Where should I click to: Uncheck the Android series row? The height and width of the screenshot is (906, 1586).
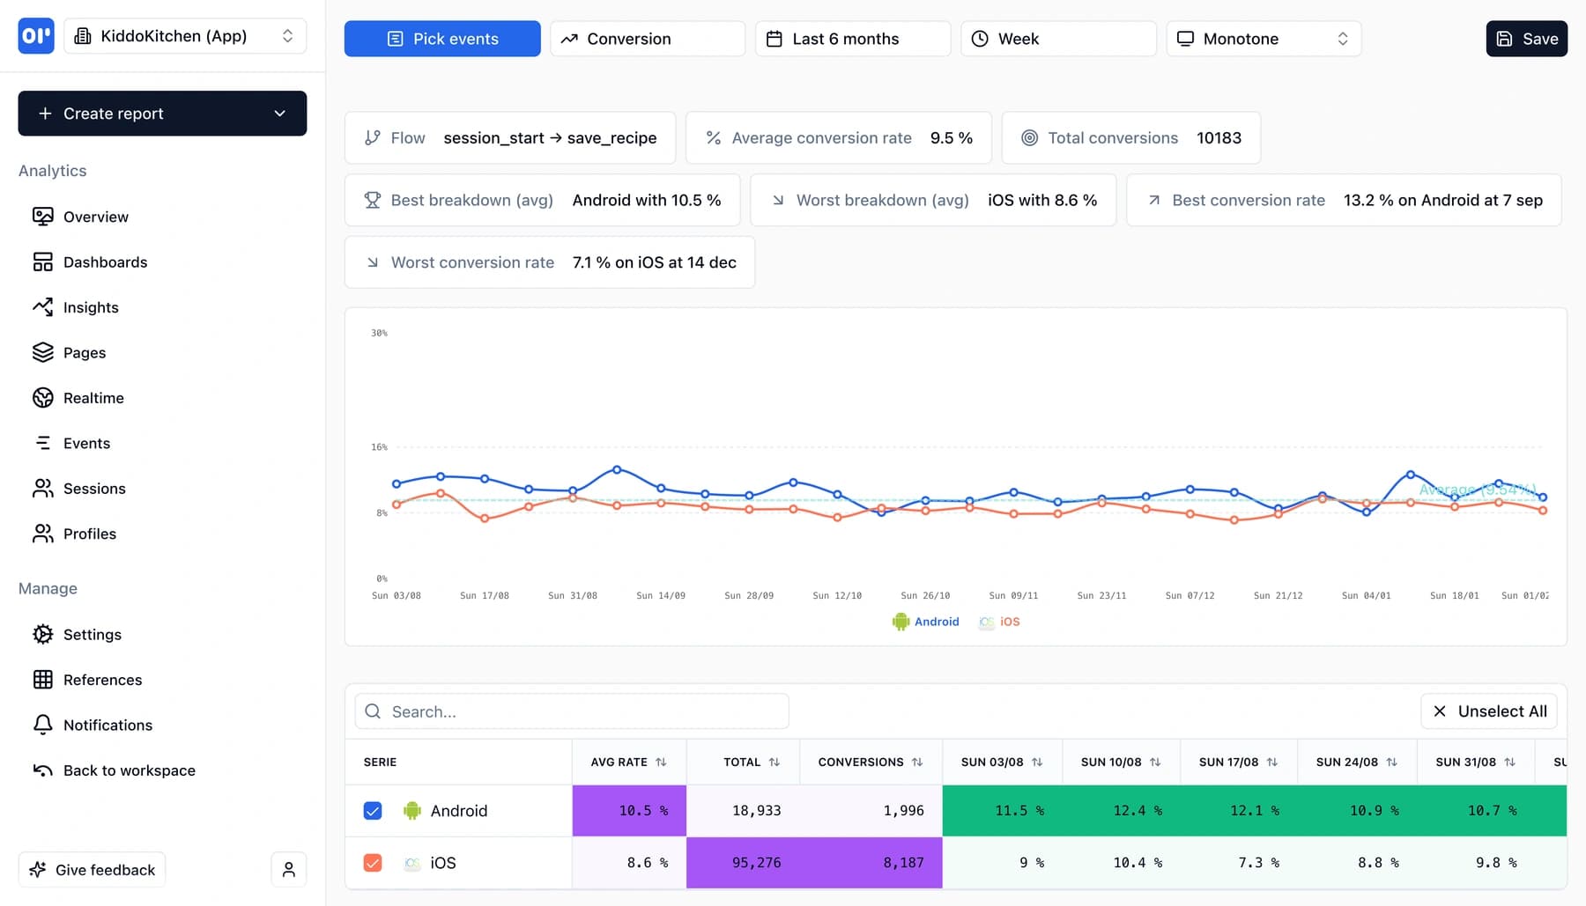point(373,810)
